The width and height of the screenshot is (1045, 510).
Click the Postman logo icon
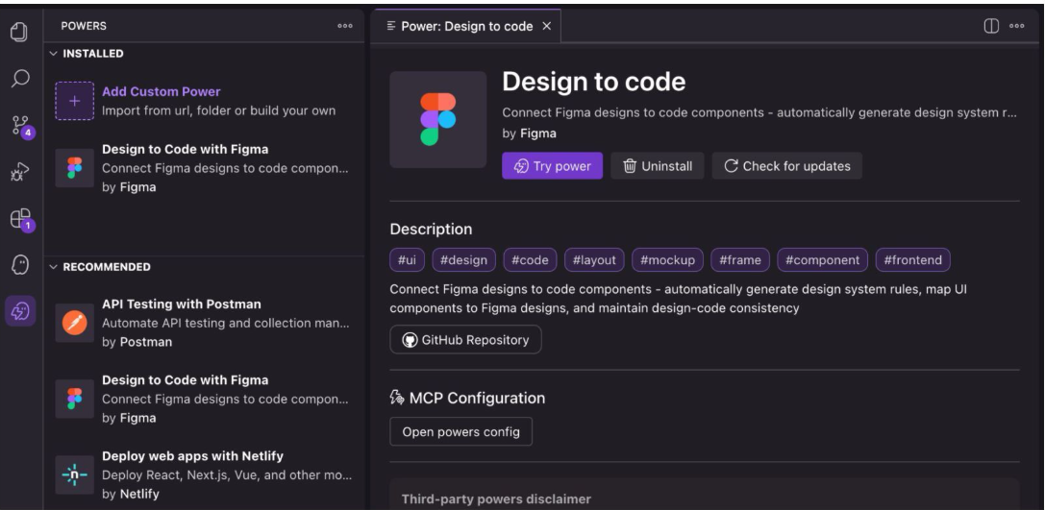click(x=75, y=323)
